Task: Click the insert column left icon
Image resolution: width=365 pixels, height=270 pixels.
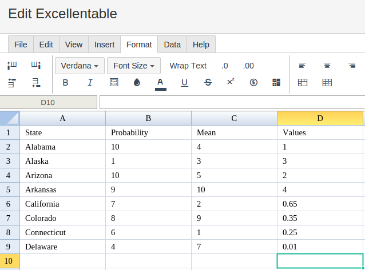Action: [12, 66]
